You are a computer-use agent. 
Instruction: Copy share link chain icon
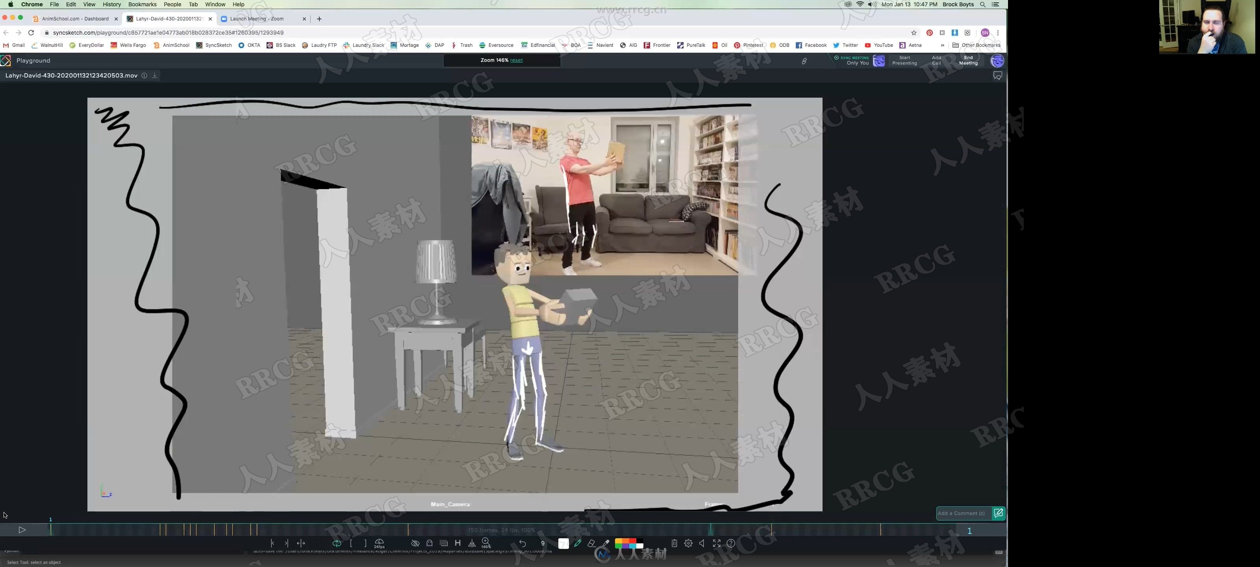tap(804, 61)
